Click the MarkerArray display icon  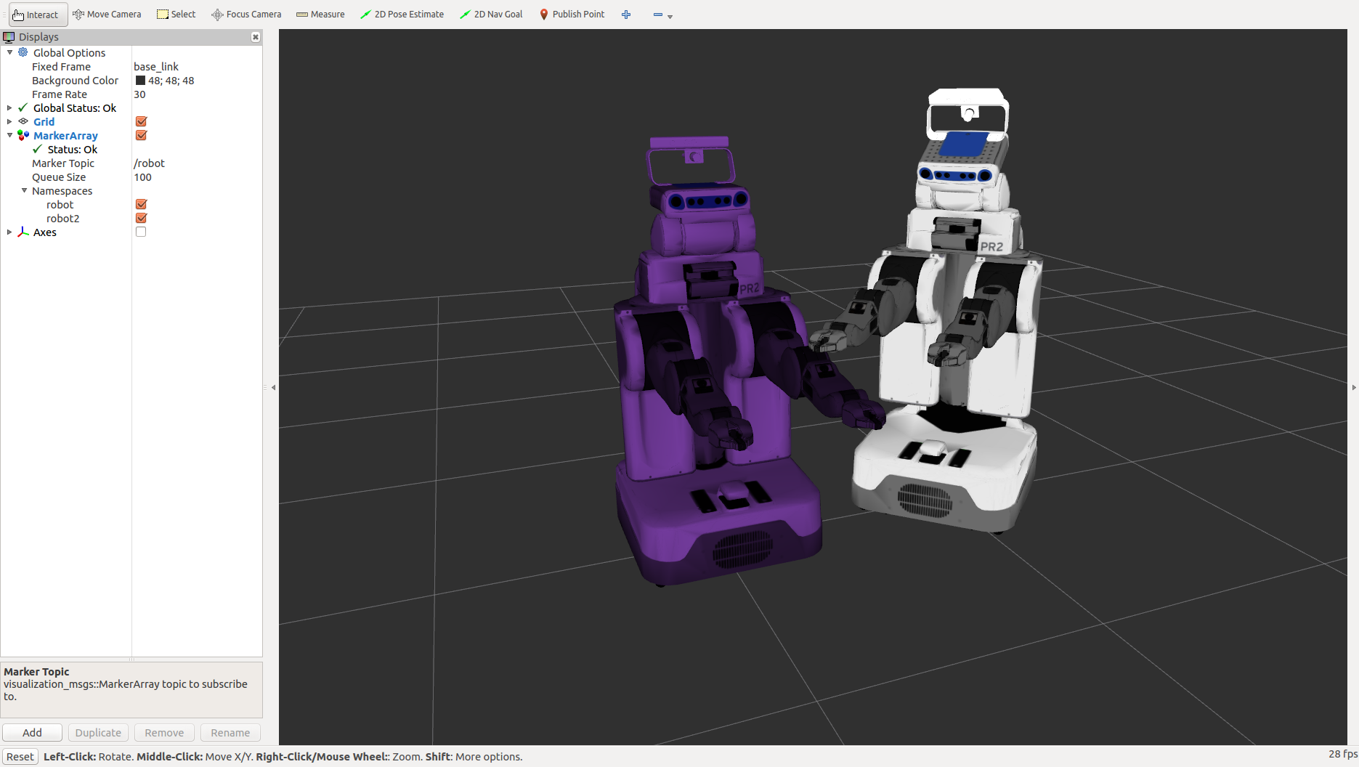click(x=23, y=135)
